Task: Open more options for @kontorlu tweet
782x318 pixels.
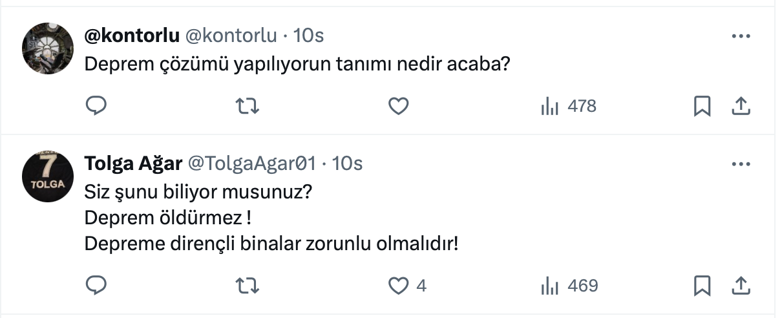Action: (740, 36)
